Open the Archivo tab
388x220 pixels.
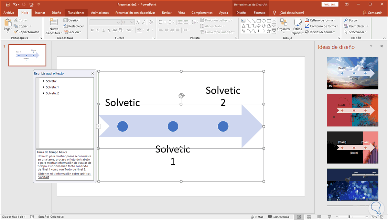pyautogui.click(x=9, y=13)
